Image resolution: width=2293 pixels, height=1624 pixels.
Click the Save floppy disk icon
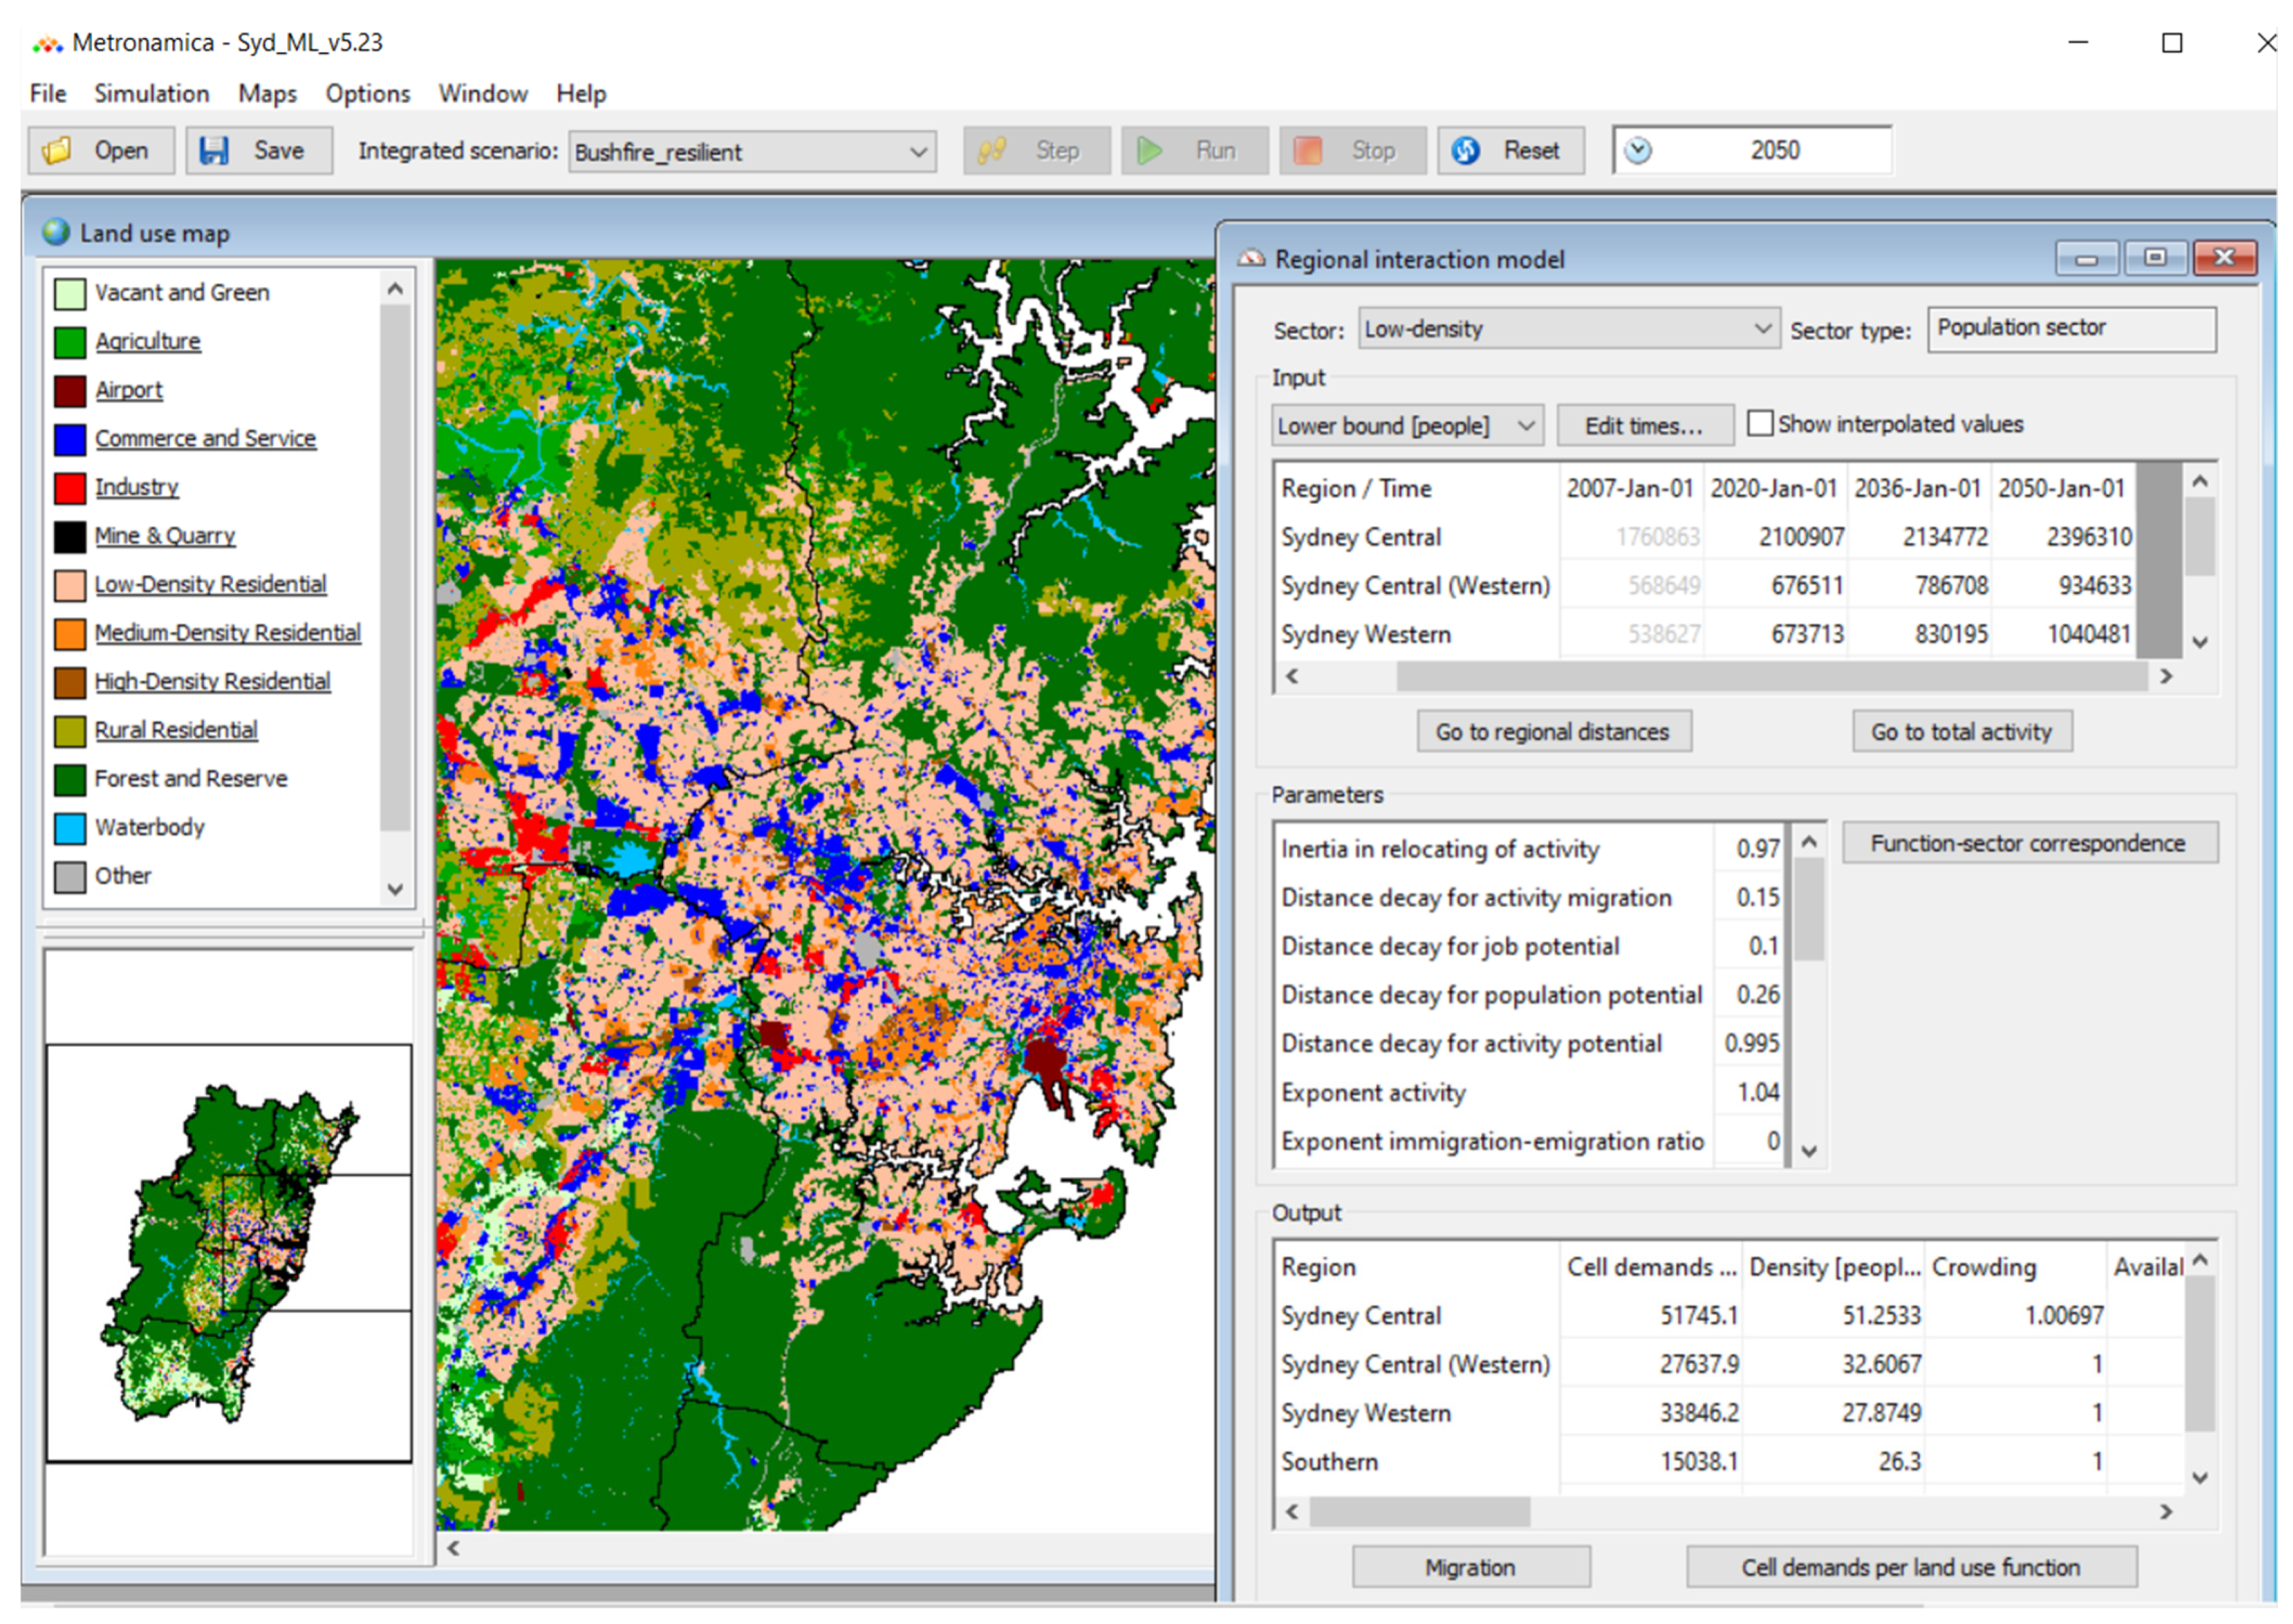pyautogui.click(x=214, y=150)
